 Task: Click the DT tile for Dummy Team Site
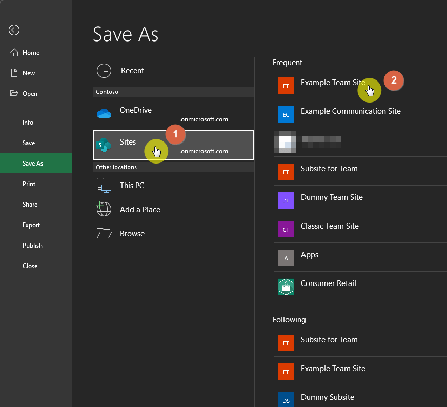(x=286, y=200)
